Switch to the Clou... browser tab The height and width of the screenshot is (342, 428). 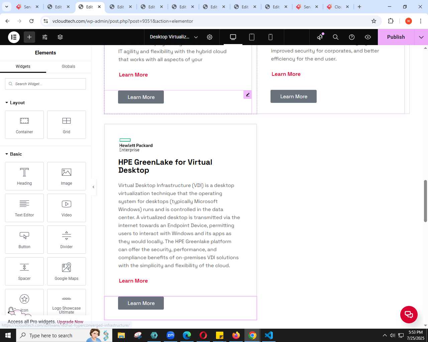point(338,7)
